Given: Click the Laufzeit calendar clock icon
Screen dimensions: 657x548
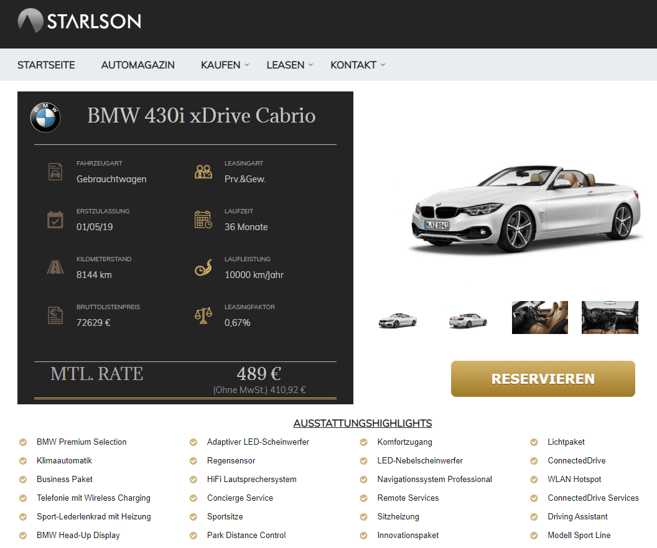Looking at the screenshot, I should (x=203, y=220).
